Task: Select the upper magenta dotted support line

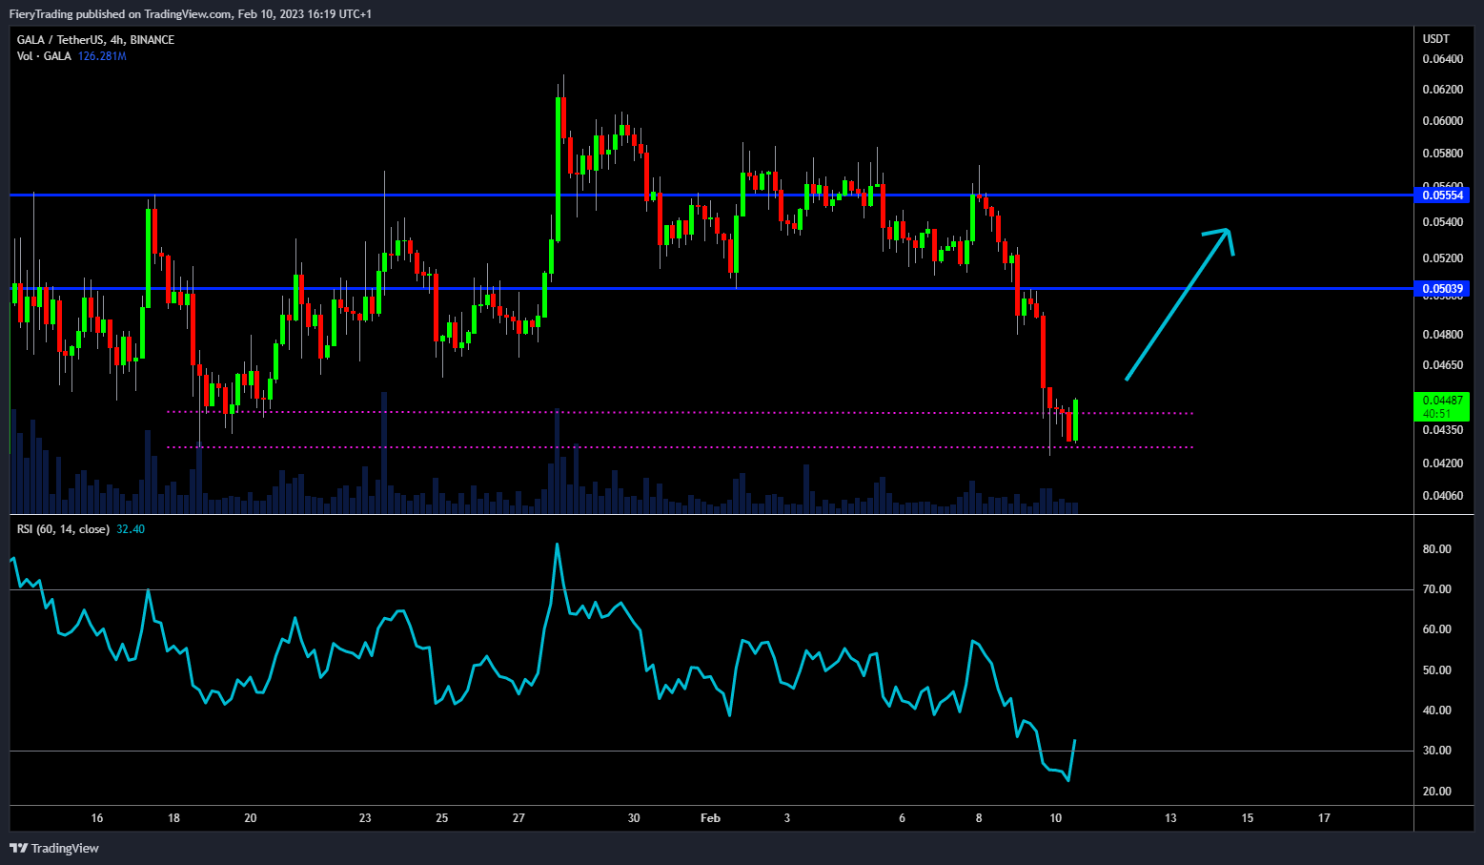Action: coord(680,413)
